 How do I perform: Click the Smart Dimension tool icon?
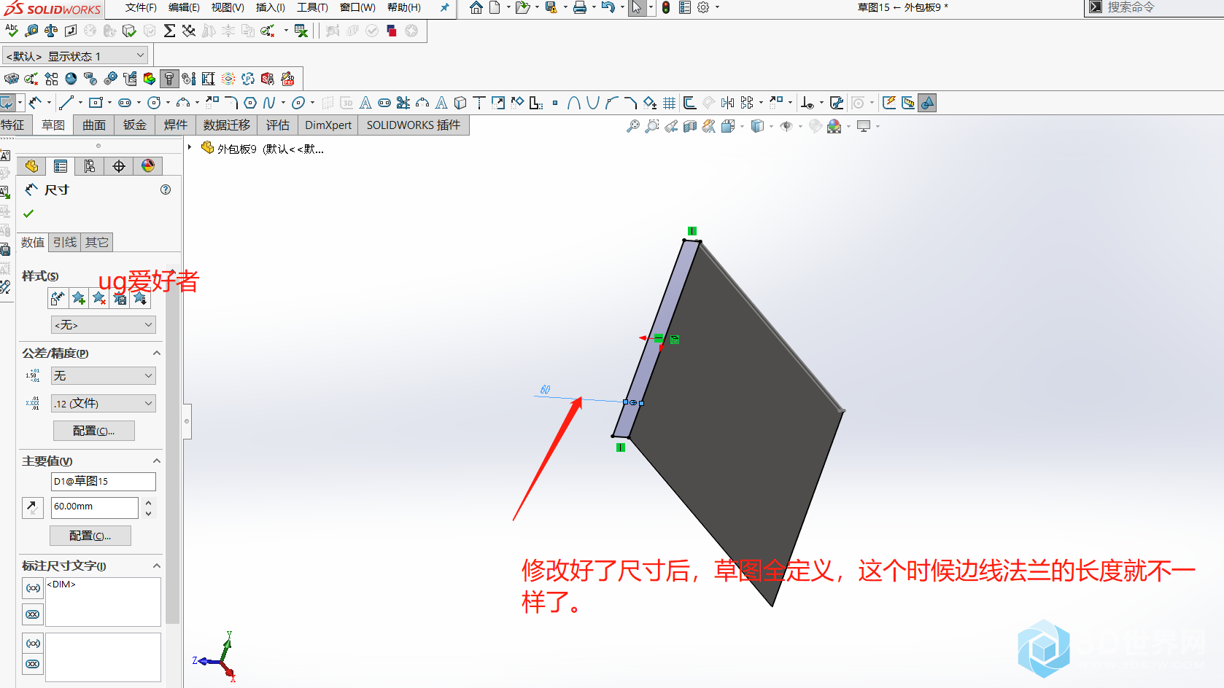coord(36,103)
